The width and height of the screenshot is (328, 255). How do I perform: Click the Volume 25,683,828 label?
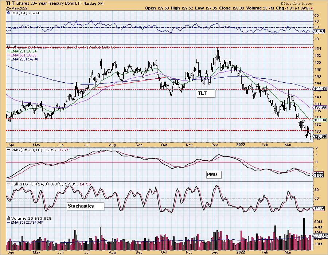tap(31, 218)
